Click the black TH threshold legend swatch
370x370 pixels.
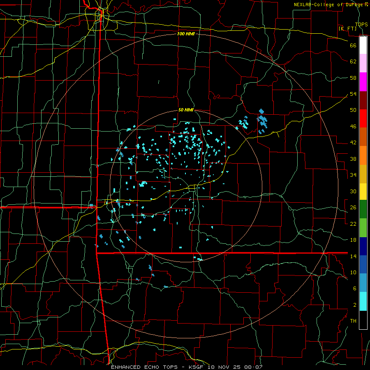click(363, 320)
